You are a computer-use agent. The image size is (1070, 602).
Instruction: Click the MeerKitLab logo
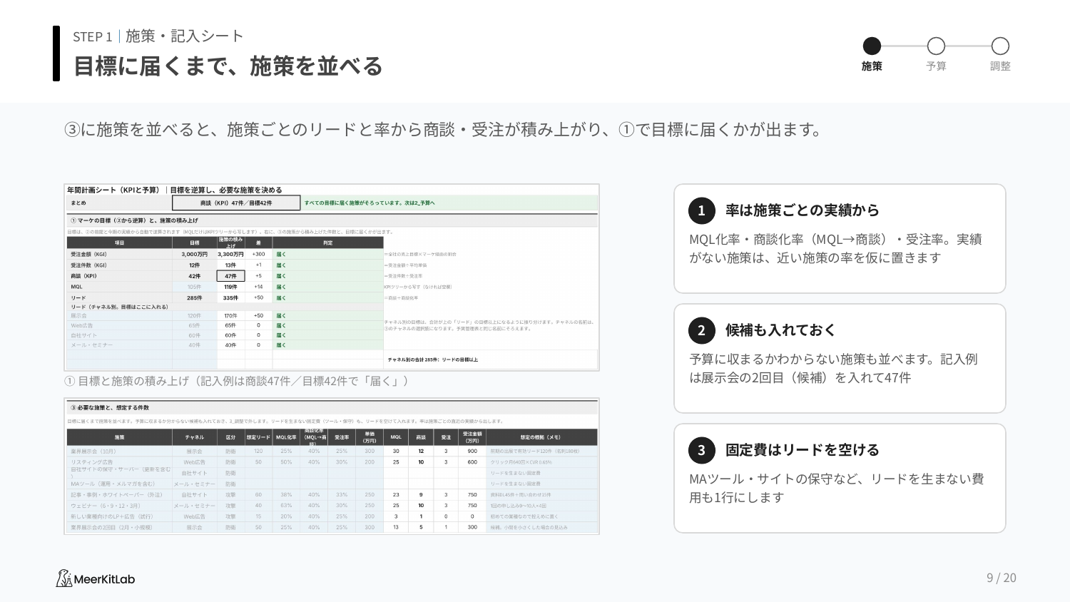[96, 578]
